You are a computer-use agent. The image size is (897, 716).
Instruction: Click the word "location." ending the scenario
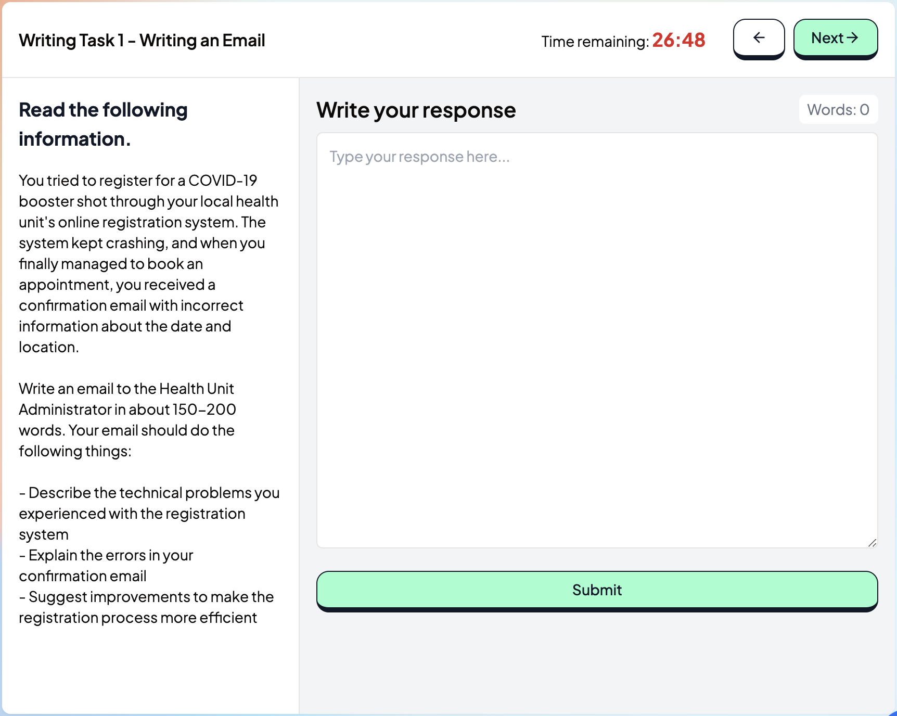[x=49, y=347]
